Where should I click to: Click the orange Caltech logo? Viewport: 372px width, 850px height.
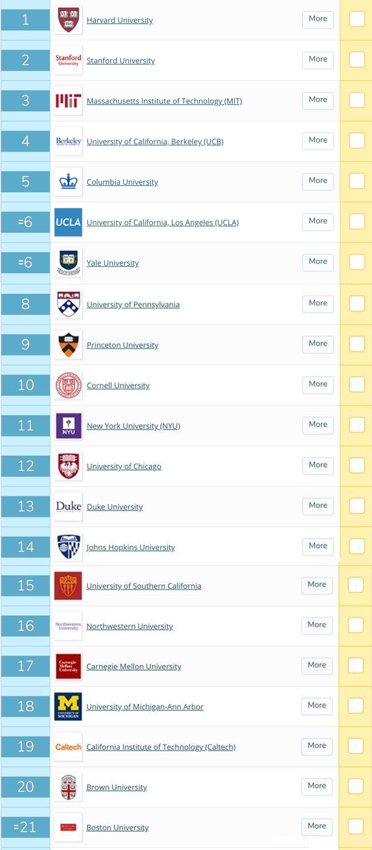pyautogui.click(x=68, y=747)
